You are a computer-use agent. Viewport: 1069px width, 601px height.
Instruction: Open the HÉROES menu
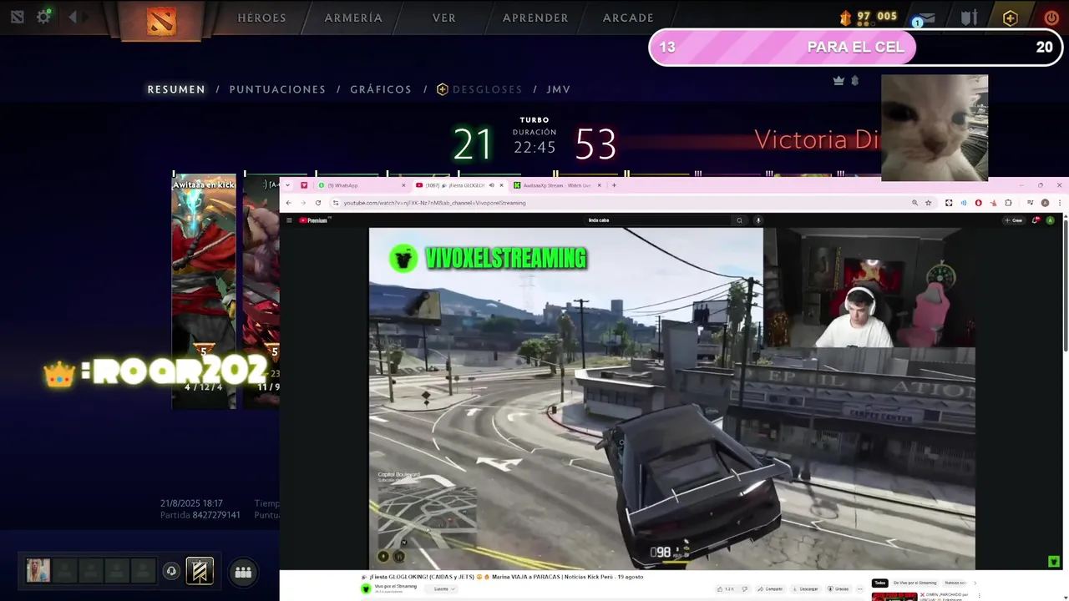(261, 18)
